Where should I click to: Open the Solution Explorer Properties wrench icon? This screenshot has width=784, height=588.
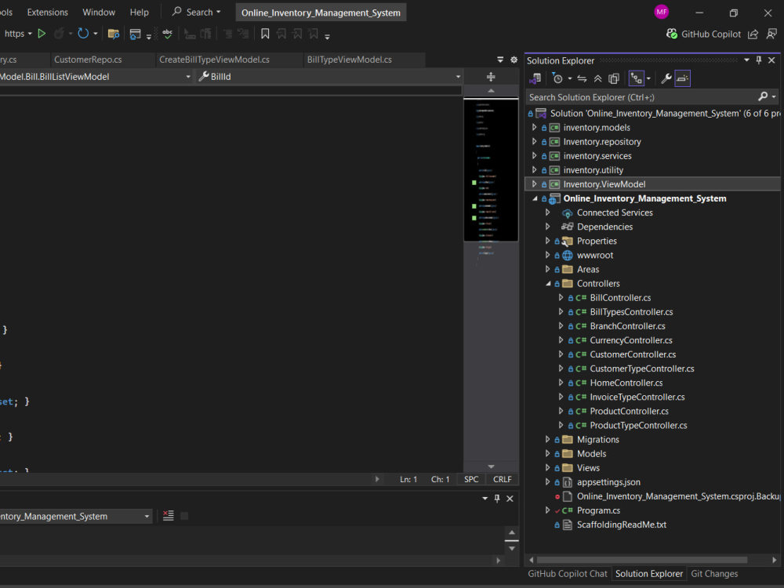point(666,78)
